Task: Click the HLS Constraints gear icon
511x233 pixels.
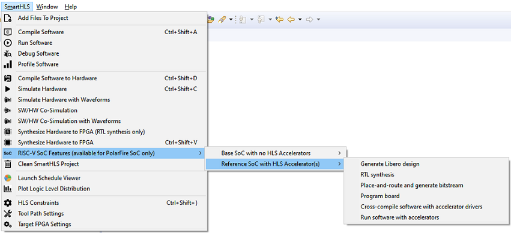Action: pyautogui.click(x=7, y=203)
